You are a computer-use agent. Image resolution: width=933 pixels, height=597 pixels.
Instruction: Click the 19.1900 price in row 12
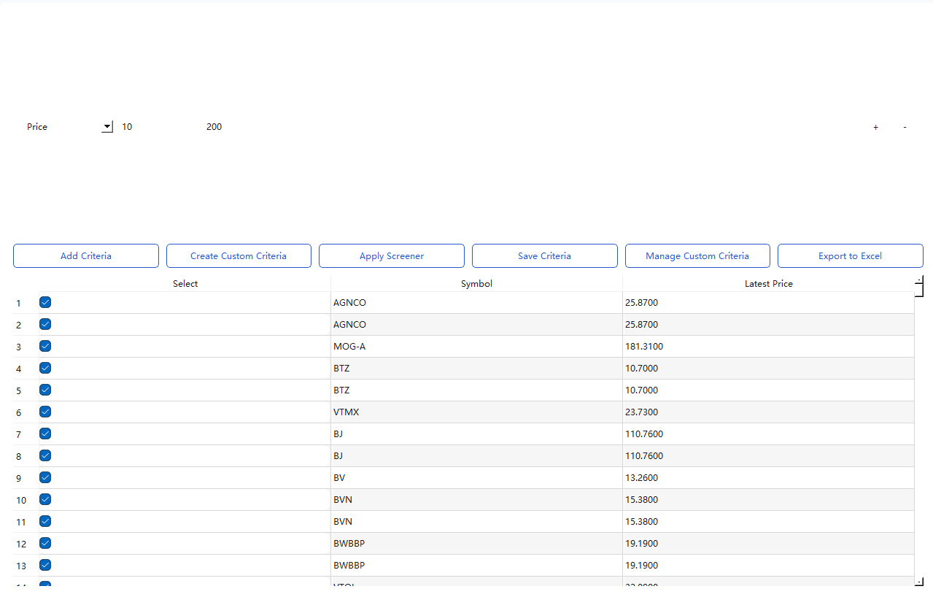[x=768, y=544]
